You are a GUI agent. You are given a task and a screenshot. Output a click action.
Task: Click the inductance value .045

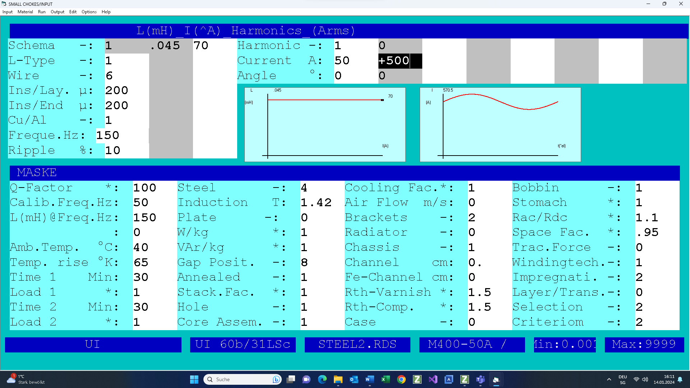[x=171, y=46]
